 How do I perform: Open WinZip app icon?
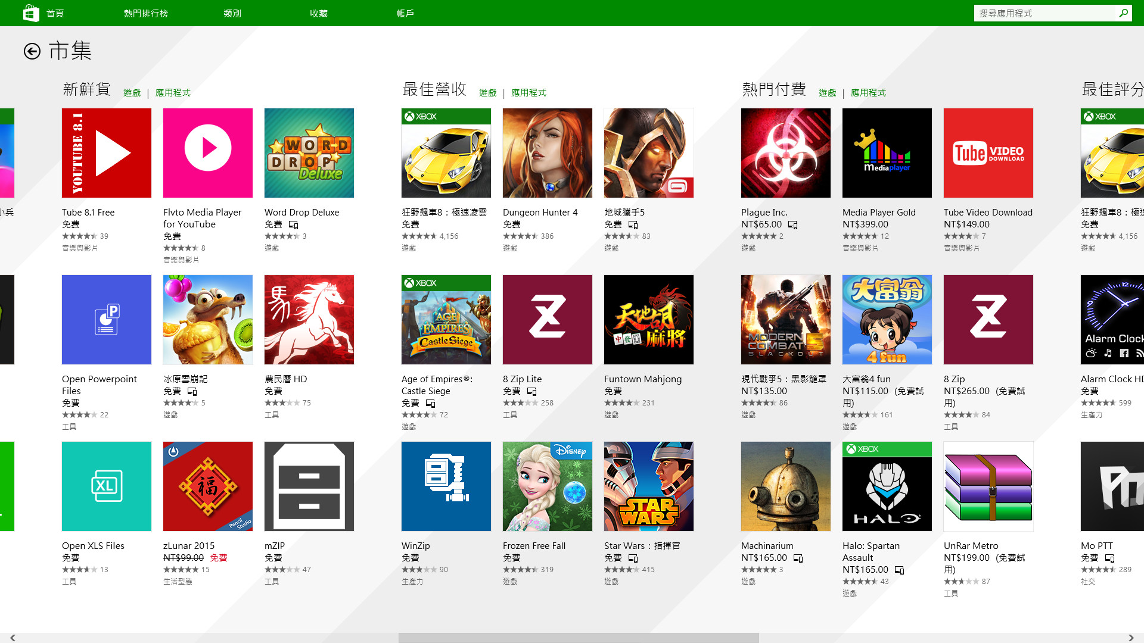point(446,486)
